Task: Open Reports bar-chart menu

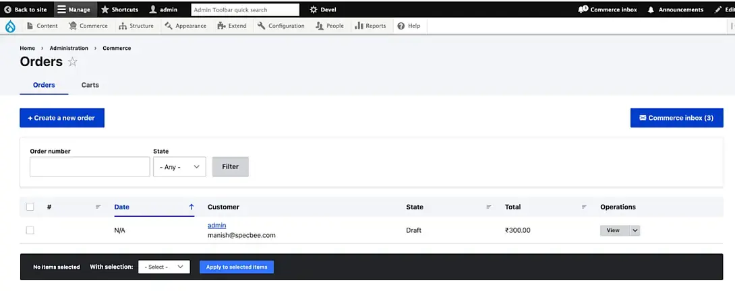Action: click(x=370, y=26)
